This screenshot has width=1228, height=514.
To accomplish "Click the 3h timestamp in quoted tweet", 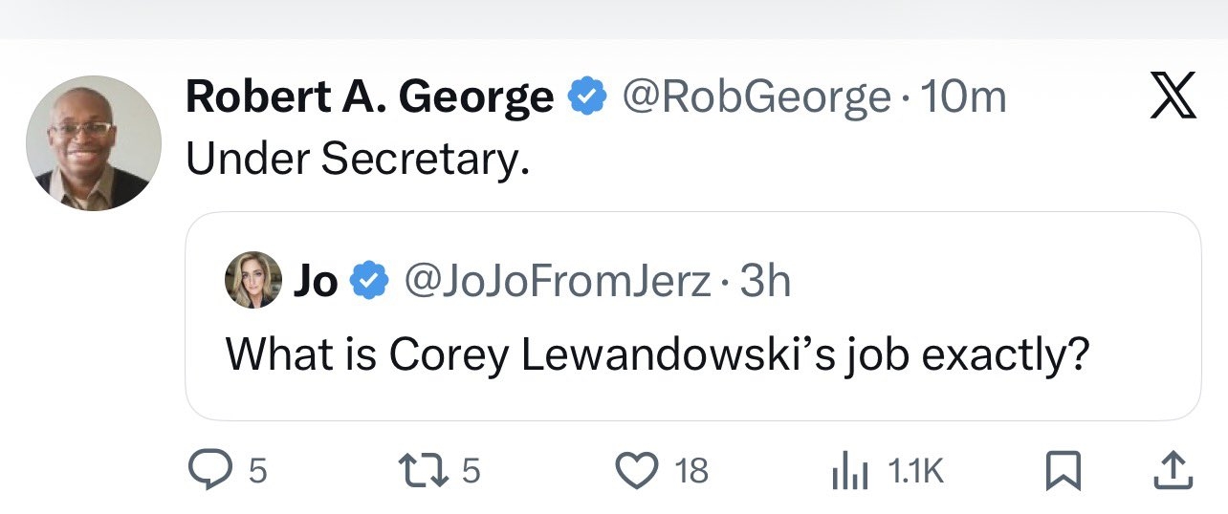I will pos(766,281).
